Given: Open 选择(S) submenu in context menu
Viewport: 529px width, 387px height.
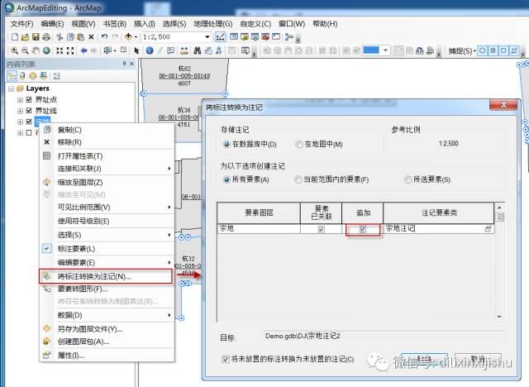Looking at the screenshot, I should (x=107, y=235).
